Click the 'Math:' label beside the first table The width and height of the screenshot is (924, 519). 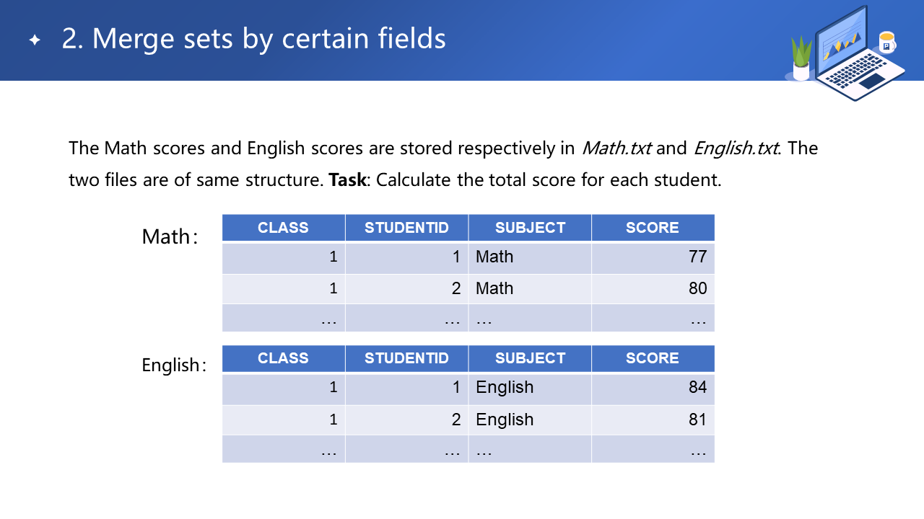pos(170,236)
